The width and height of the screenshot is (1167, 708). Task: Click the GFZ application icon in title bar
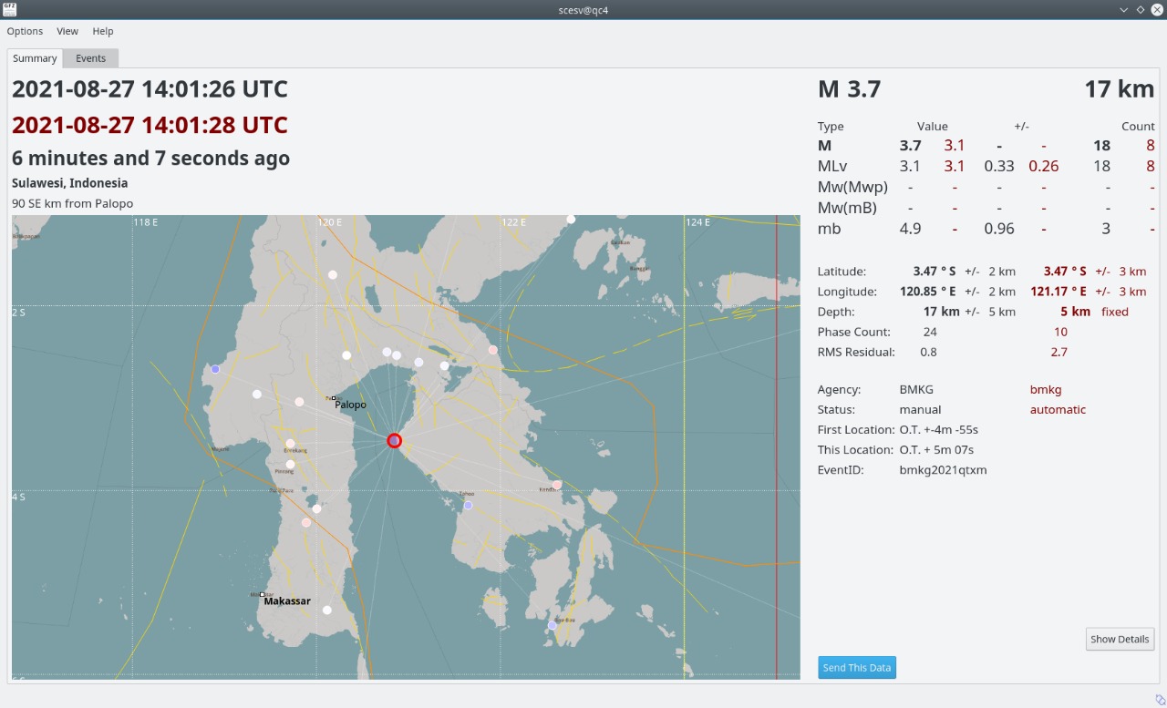(9, 9)
